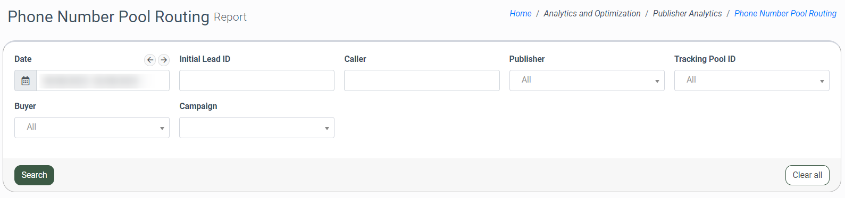
Task: Advance to the next date range arrow
Action: point(164,60)
